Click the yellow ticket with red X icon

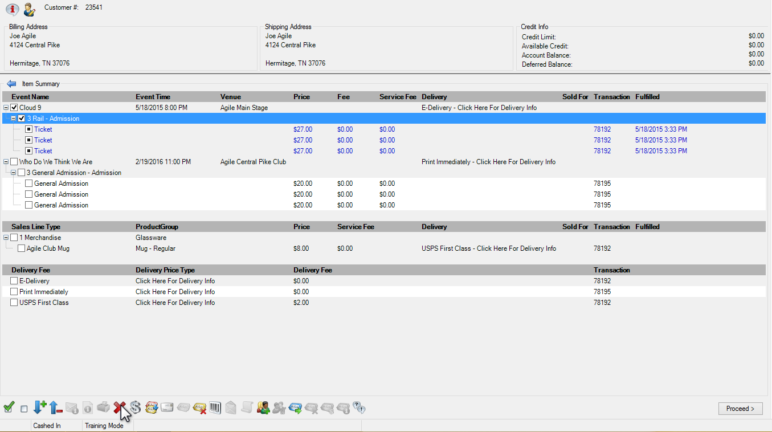coord(199,407)
